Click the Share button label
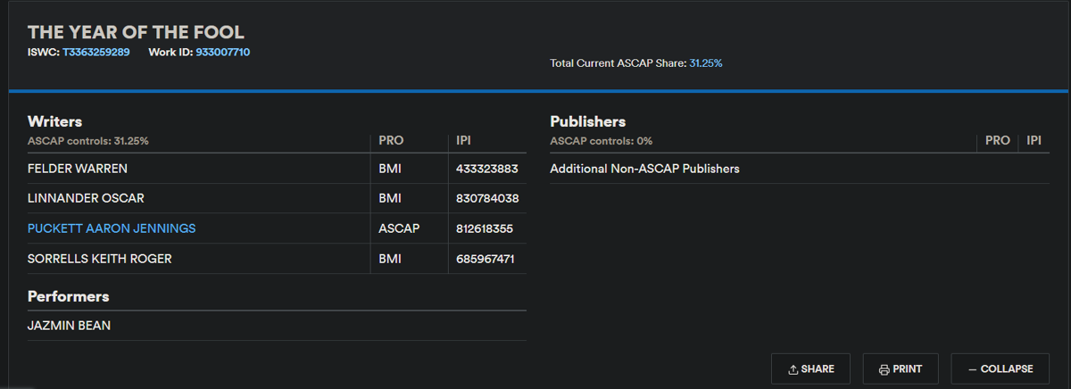This screenshot has height=389, width=1071. point(818,369)
